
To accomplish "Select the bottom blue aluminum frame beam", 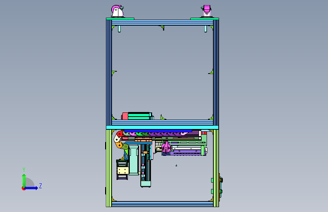I will pos(162,204).
